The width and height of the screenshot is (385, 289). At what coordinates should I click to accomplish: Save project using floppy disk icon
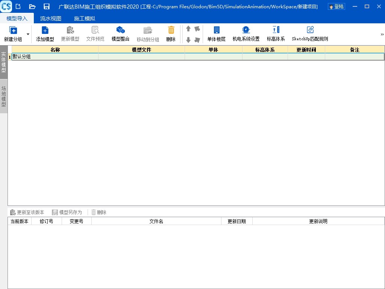pos(46,7)
